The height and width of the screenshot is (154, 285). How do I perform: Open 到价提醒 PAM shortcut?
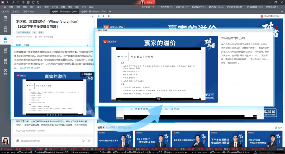(x=148, y=7)
